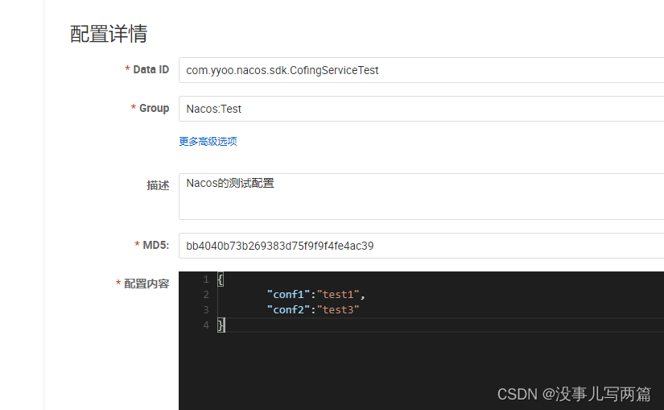Click the Data ID label
Image resolution: width=664 pixels, height=410 pixels.
[x=151, y=69]
